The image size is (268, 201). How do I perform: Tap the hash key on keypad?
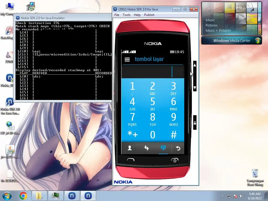174,135
